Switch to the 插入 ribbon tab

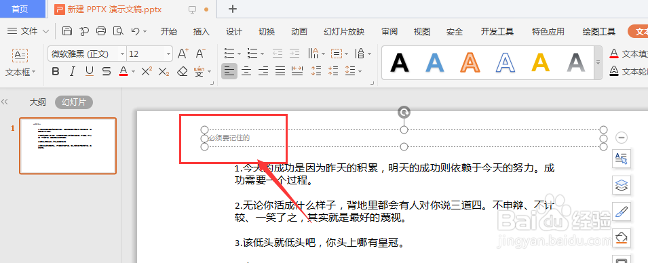pos(202,32)
